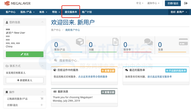Click the 请点选这里提交服务单 link
This screenshot has width=191, height=110.
[x=159, y=77]
